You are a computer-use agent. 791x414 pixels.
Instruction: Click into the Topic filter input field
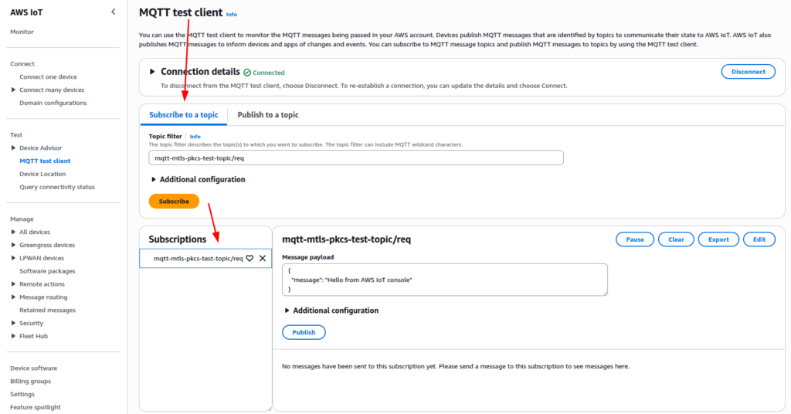(x=355, y=158)
